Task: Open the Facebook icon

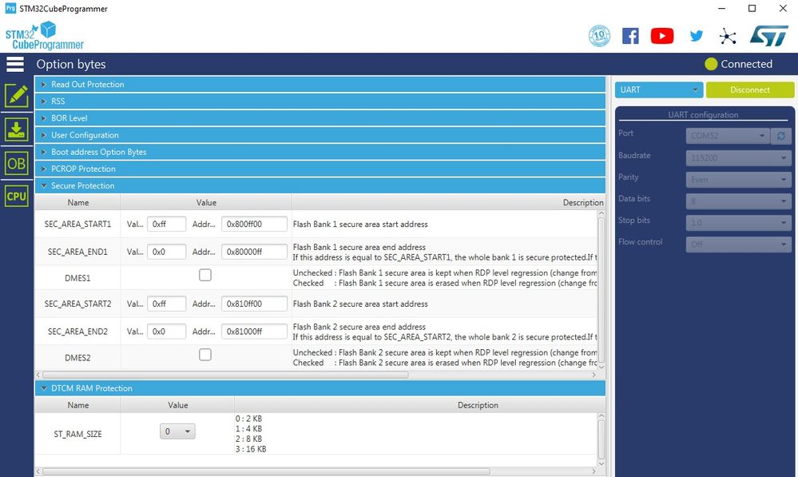Action: point(630,36)
